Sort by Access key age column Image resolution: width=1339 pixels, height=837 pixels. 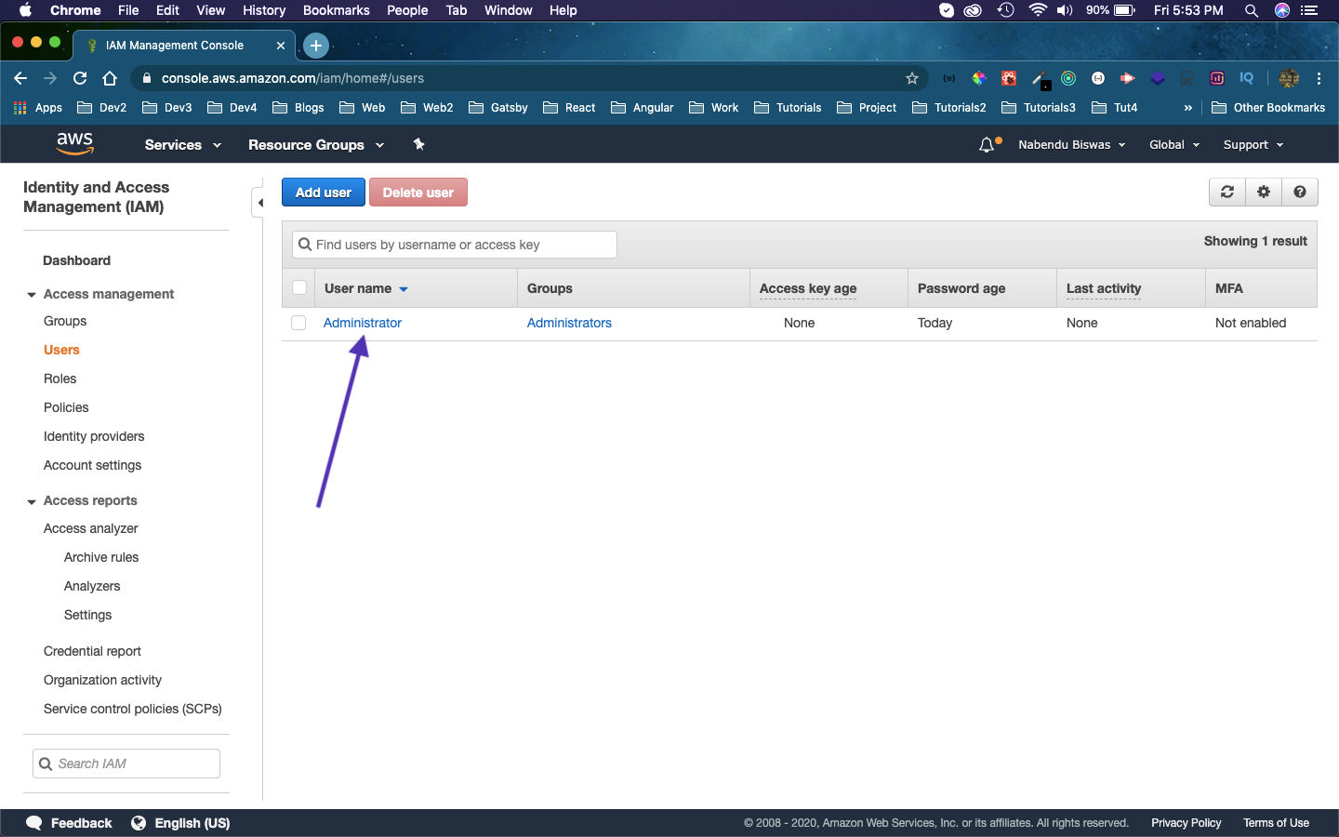point(808,288)
